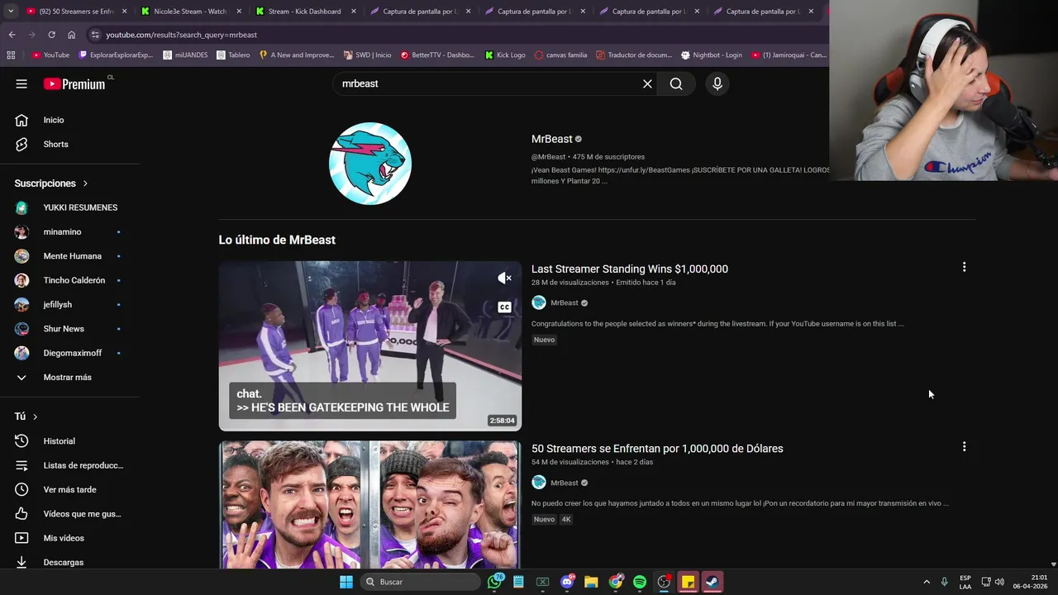
Task: Click the YouTube Premium logo
Action: pyautogui.click(x=75, y=83)
